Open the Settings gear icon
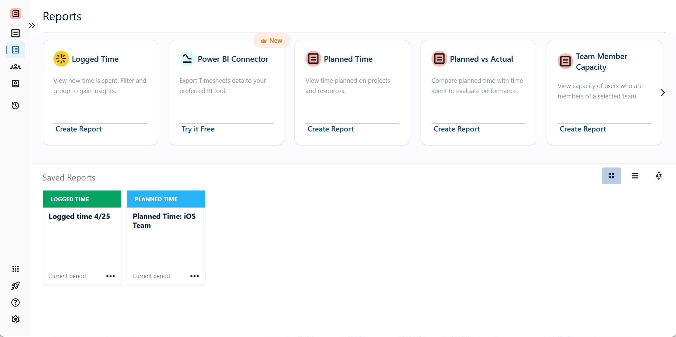This screenshot has width=676, height=337. (x=15, y=319)
